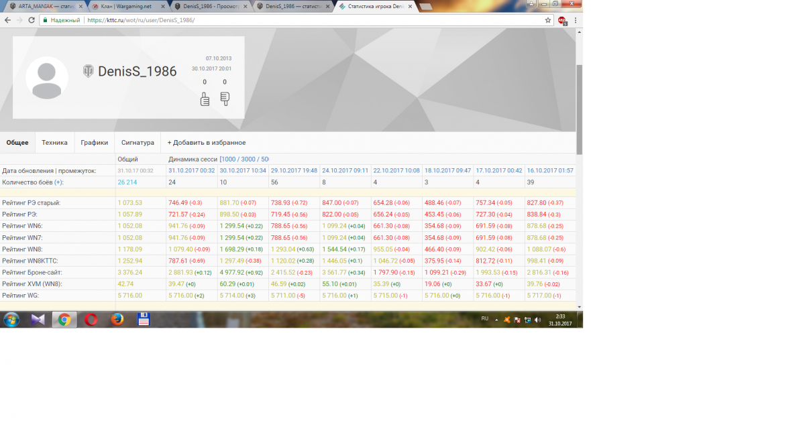Click session date 22.10.2017 10:08
This screenshot has width=805, height=439.
tap(396, 171)
